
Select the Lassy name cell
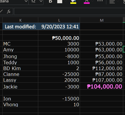point(20,80)
